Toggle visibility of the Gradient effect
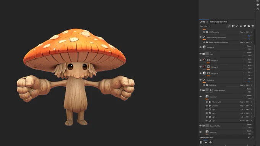This screenshot has height=146, width=260. pyautogui.click(x=207, y=106)
